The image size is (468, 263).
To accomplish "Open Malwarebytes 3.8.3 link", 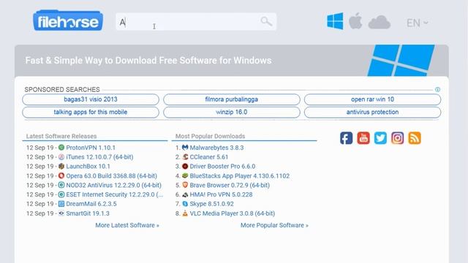I will tap(216, 148).
